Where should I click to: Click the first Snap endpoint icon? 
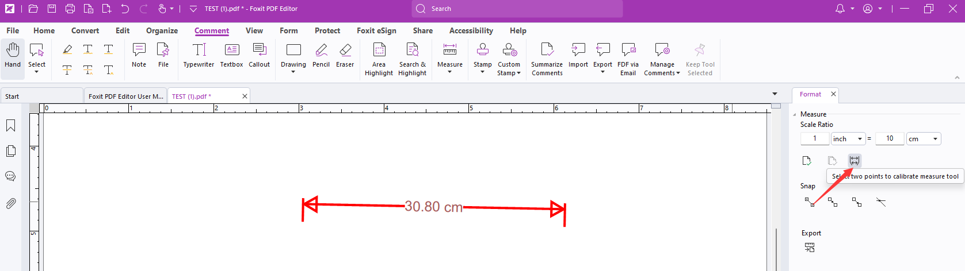pyautogui.click(x=810, y=202)
